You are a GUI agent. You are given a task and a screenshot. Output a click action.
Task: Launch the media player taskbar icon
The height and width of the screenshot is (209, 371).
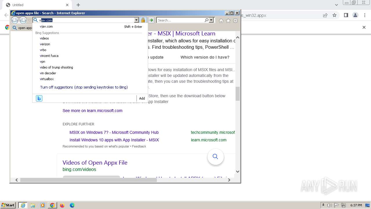point(43,205)
